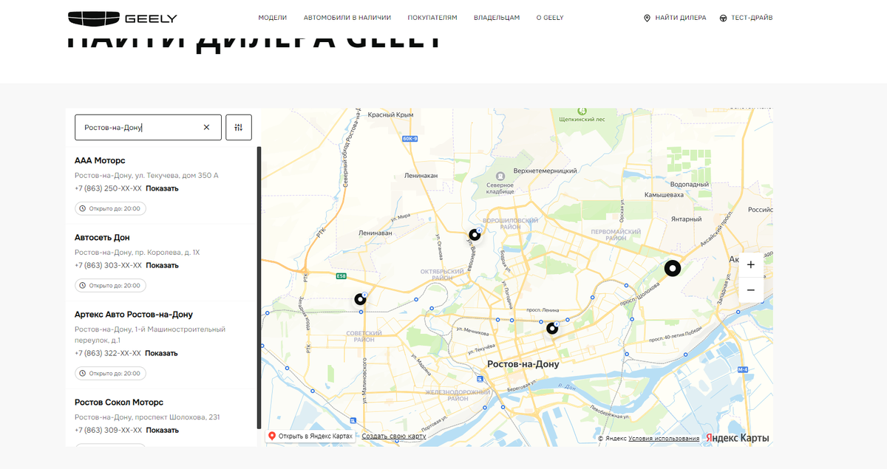This screenshot has height=469, width=887.
Task: Click ААА Моторс opening hours badge
Action: tap(110, 208)
